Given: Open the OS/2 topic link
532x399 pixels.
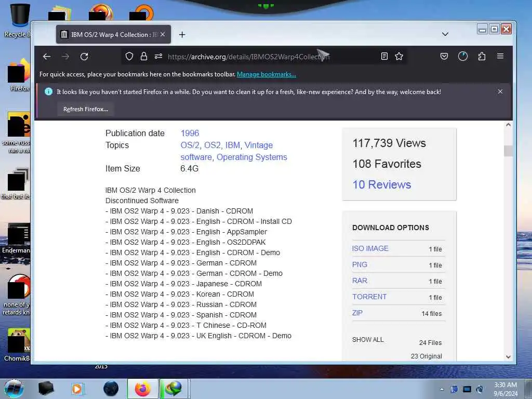Looking at the screenshot, I should click(190, 145).
